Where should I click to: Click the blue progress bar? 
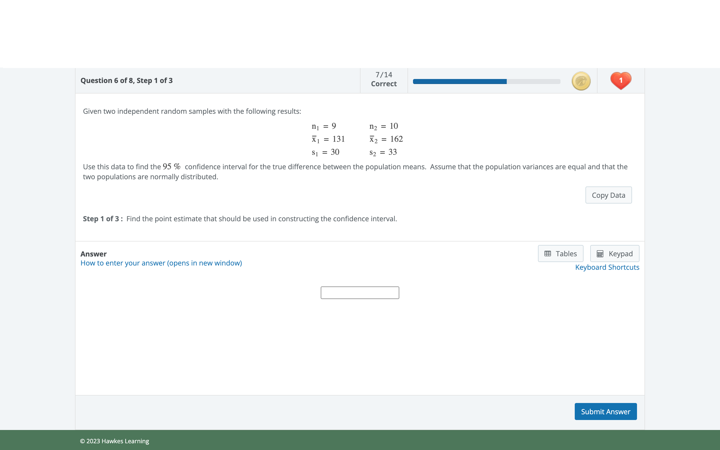(486, 81)
